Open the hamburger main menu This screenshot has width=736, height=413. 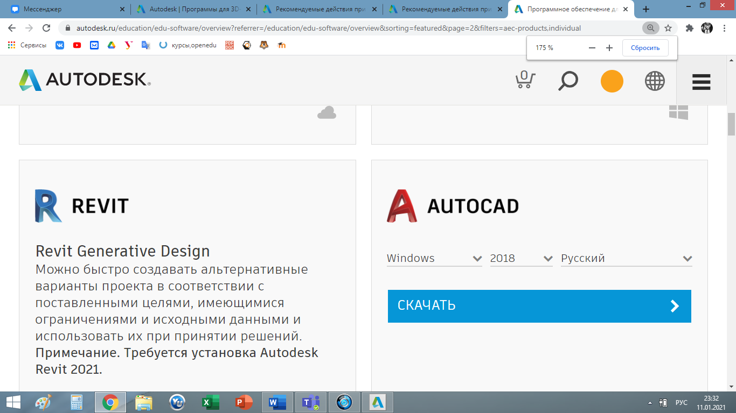[x=702, y=82]
